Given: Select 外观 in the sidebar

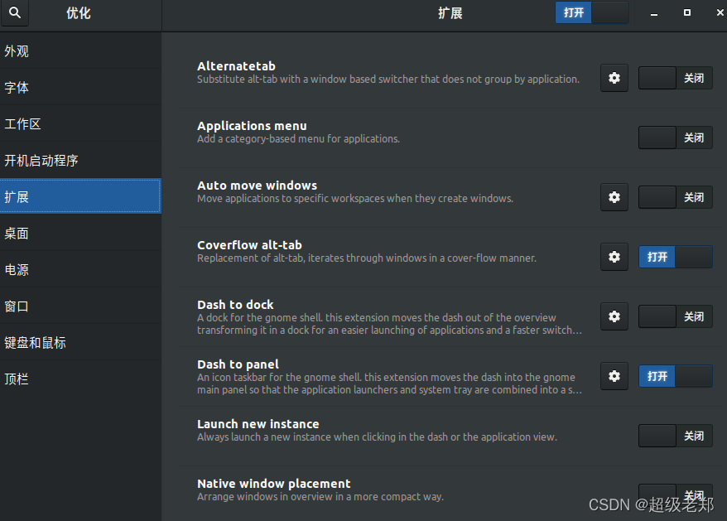Looking at the screenshot, I should tap(80, 51).
